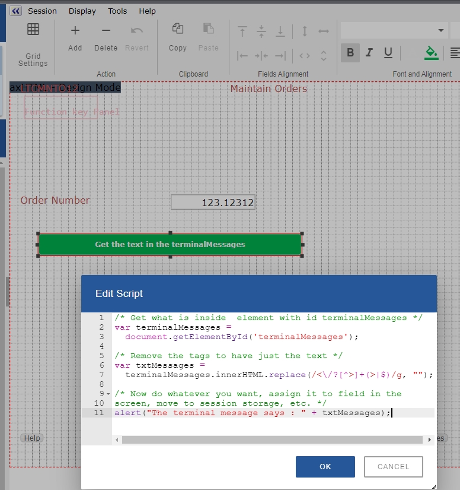Confirm script with OK button
Image resolution: width=460 pixels, height=490 pixels.
coord(325,466)
